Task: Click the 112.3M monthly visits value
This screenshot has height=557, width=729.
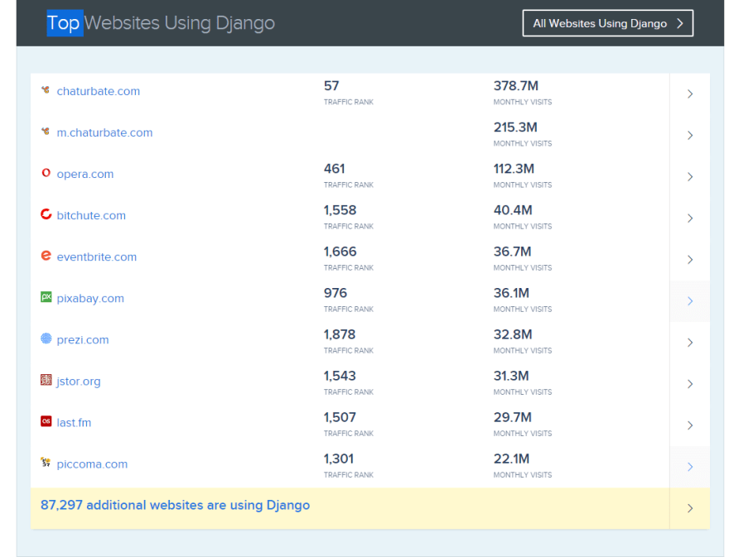Action: (514, 169)
